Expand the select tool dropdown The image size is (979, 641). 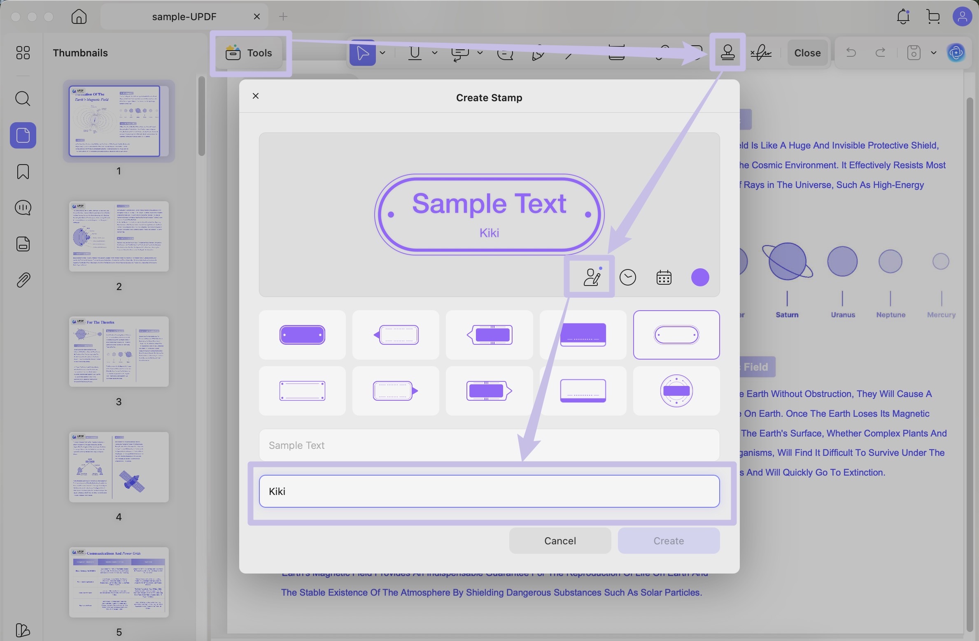[x=383, y=53]
